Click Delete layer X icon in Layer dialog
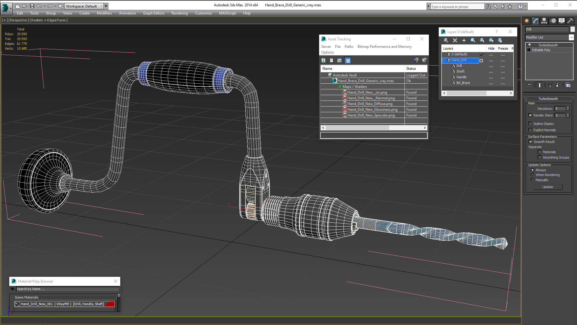The image size is (577, 325). click(455, 40)
